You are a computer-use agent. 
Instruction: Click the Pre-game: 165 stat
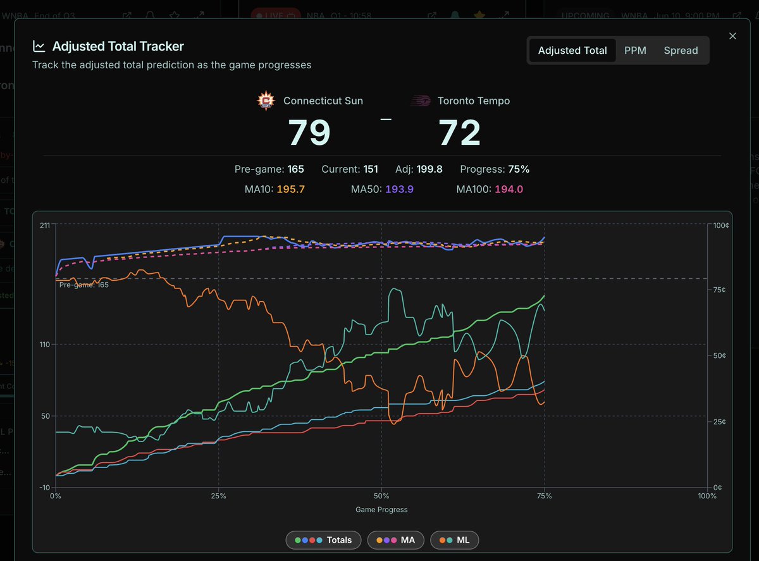(x=269, y=170)
